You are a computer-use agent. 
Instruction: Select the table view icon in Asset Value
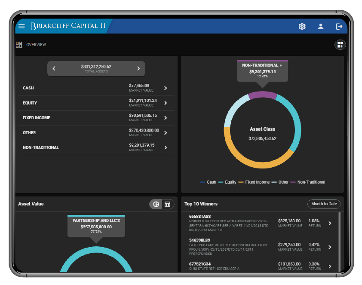click(x=167, y=204)
